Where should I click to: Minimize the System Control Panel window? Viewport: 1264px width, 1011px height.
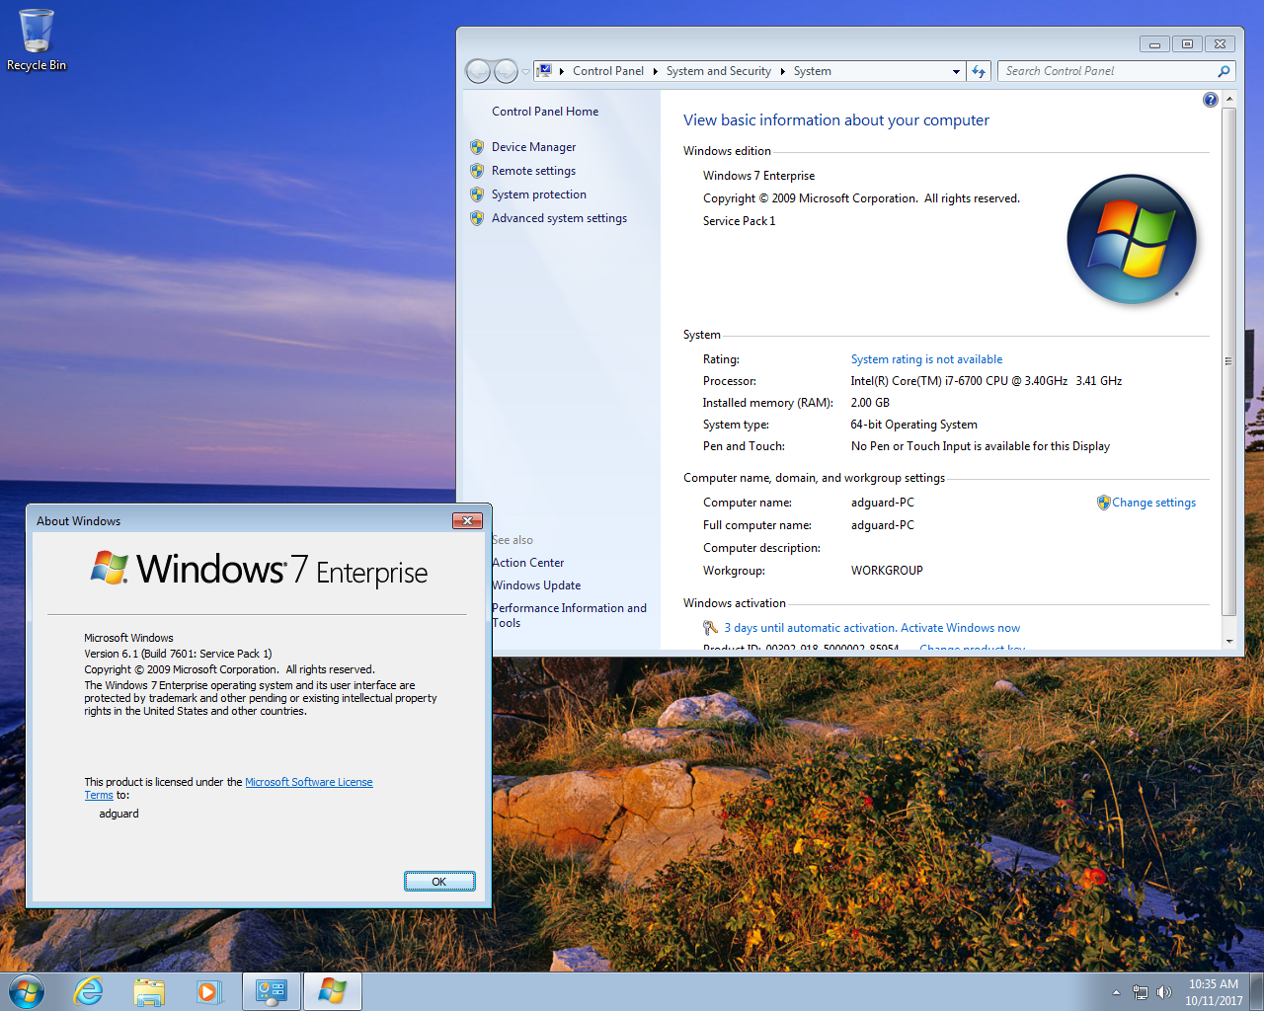[1154, 44]
